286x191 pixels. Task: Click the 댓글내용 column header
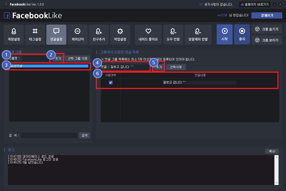click(200, 75)
